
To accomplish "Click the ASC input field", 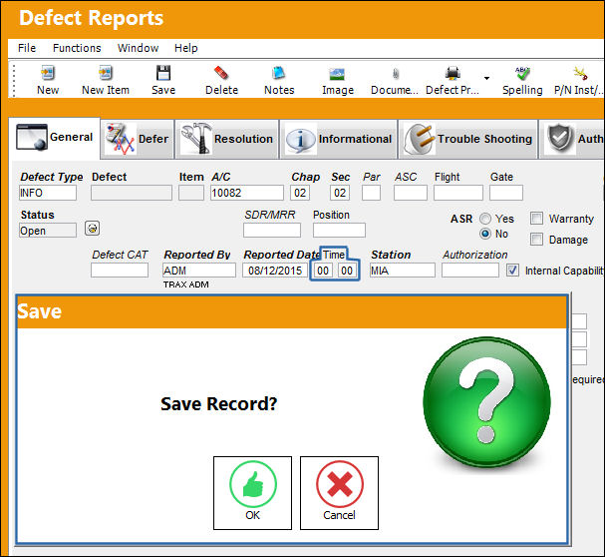I will [411, 193].
